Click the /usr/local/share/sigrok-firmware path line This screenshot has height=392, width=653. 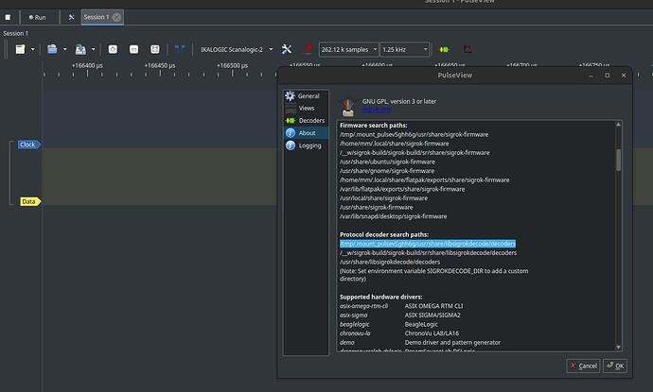pos(383,197)
